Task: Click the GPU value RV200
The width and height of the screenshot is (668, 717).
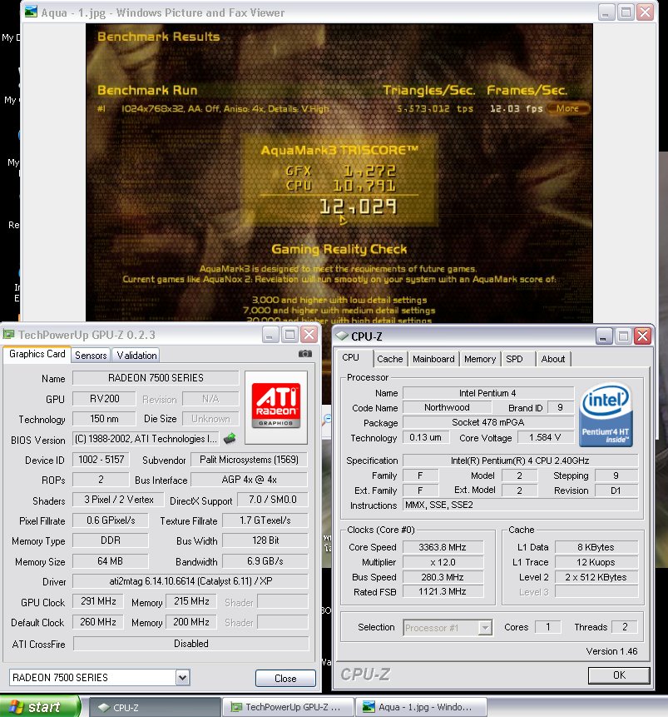Action: coord(104,399)
